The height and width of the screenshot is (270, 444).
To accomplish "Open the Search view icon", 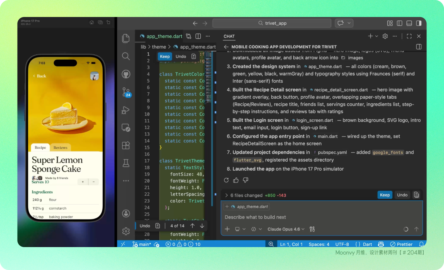I will click(126, 56).
